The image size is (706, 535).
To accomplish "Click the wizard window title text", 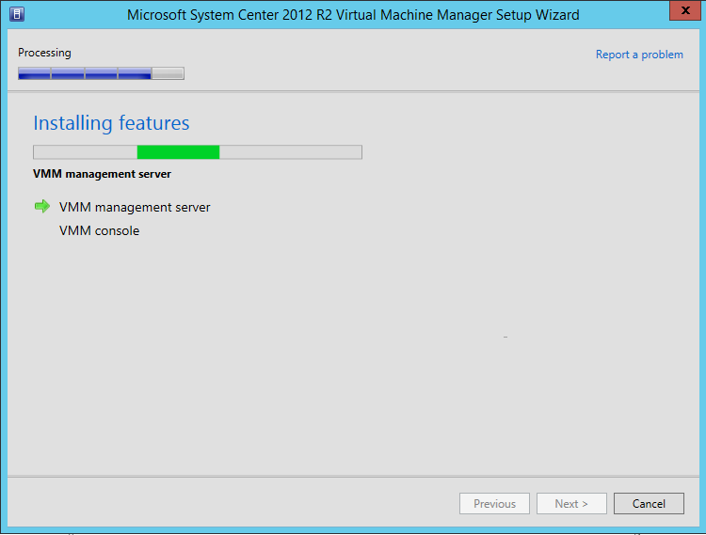I will coord(353,15).
